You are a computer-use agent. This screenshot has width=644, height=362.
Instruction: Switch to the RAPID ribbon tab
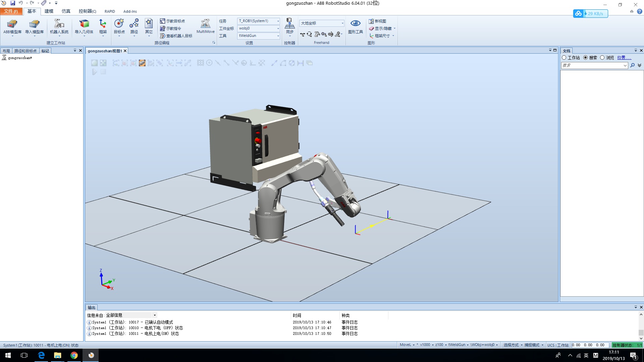click(x=110, y=11)
